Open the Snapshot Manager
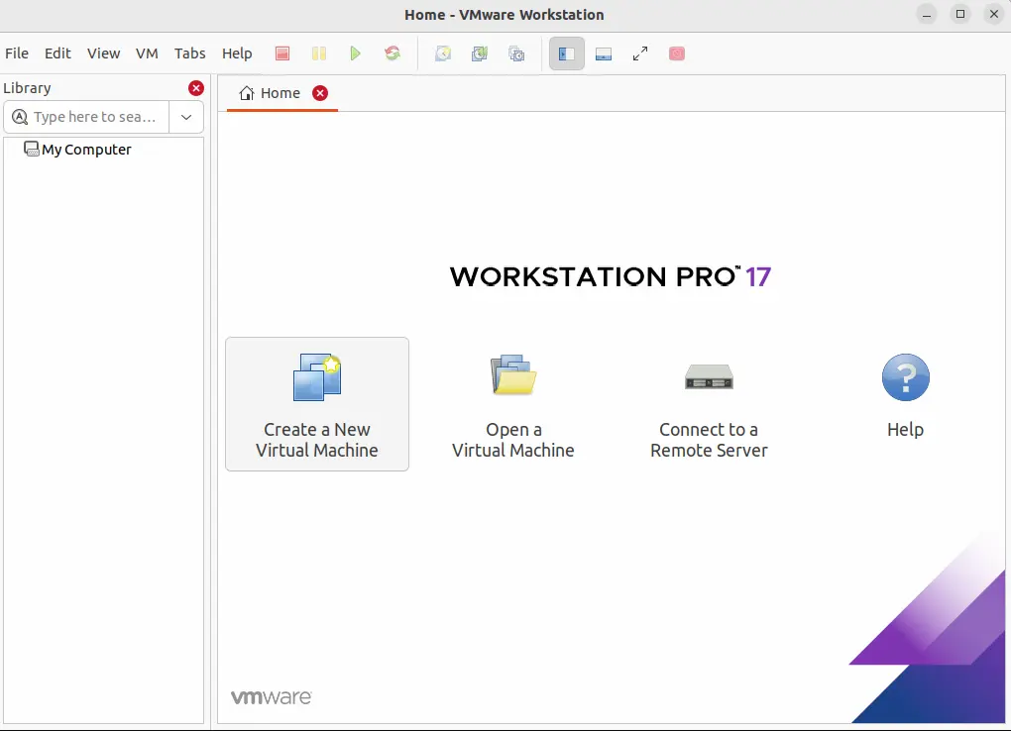This screenshot has width=1011, height=731. click(515, 53)
